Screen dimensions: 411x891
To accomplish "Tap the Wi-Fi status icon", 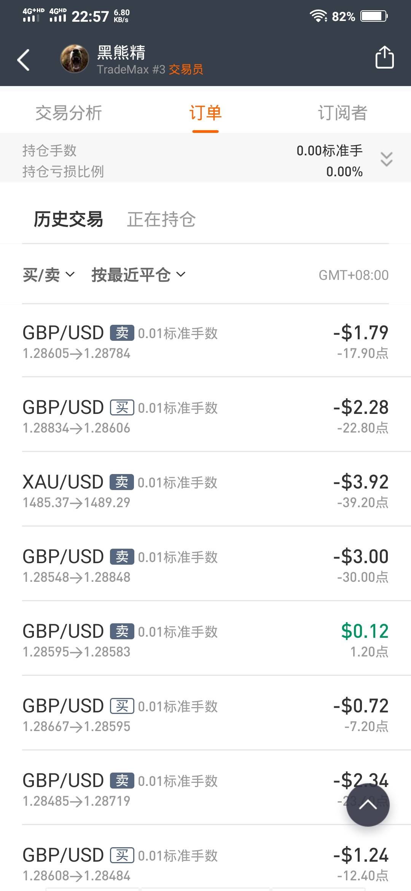I will pyautogui.click(x=318, y=16).
